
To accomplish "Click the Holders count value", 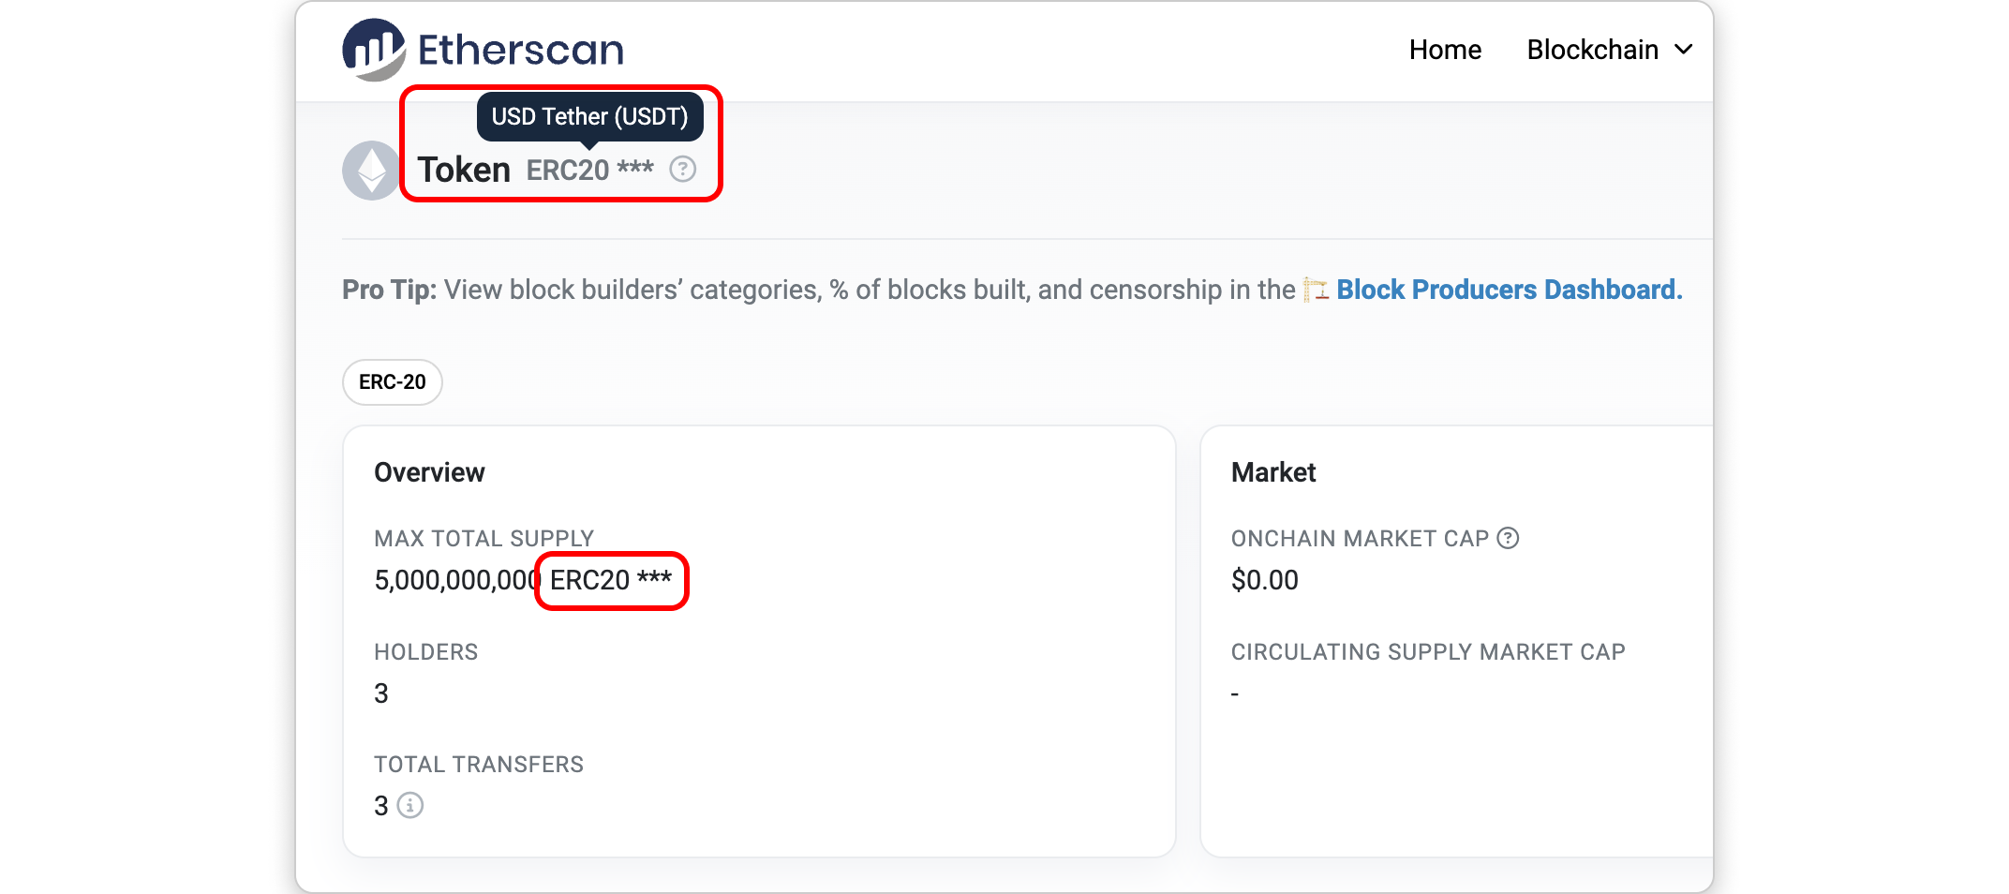I will coord(381,693).
